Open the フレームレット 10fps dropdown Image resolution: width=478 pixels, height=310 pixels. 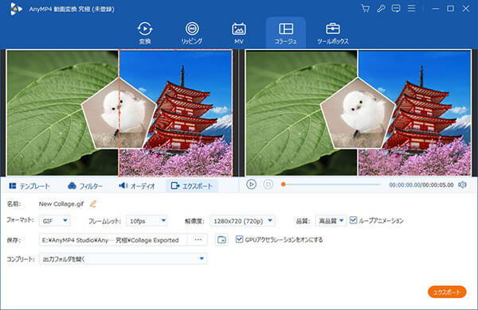[x=147, y=221]
